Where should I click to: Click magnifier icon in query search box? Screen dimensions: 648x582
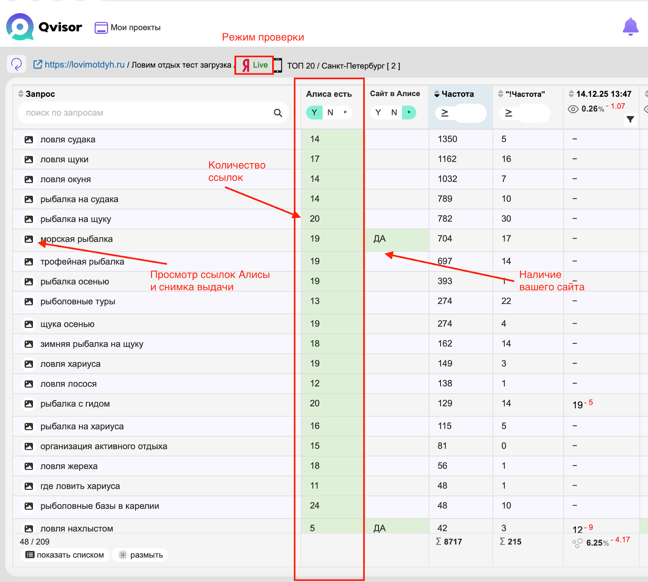[x=278, y=113]
